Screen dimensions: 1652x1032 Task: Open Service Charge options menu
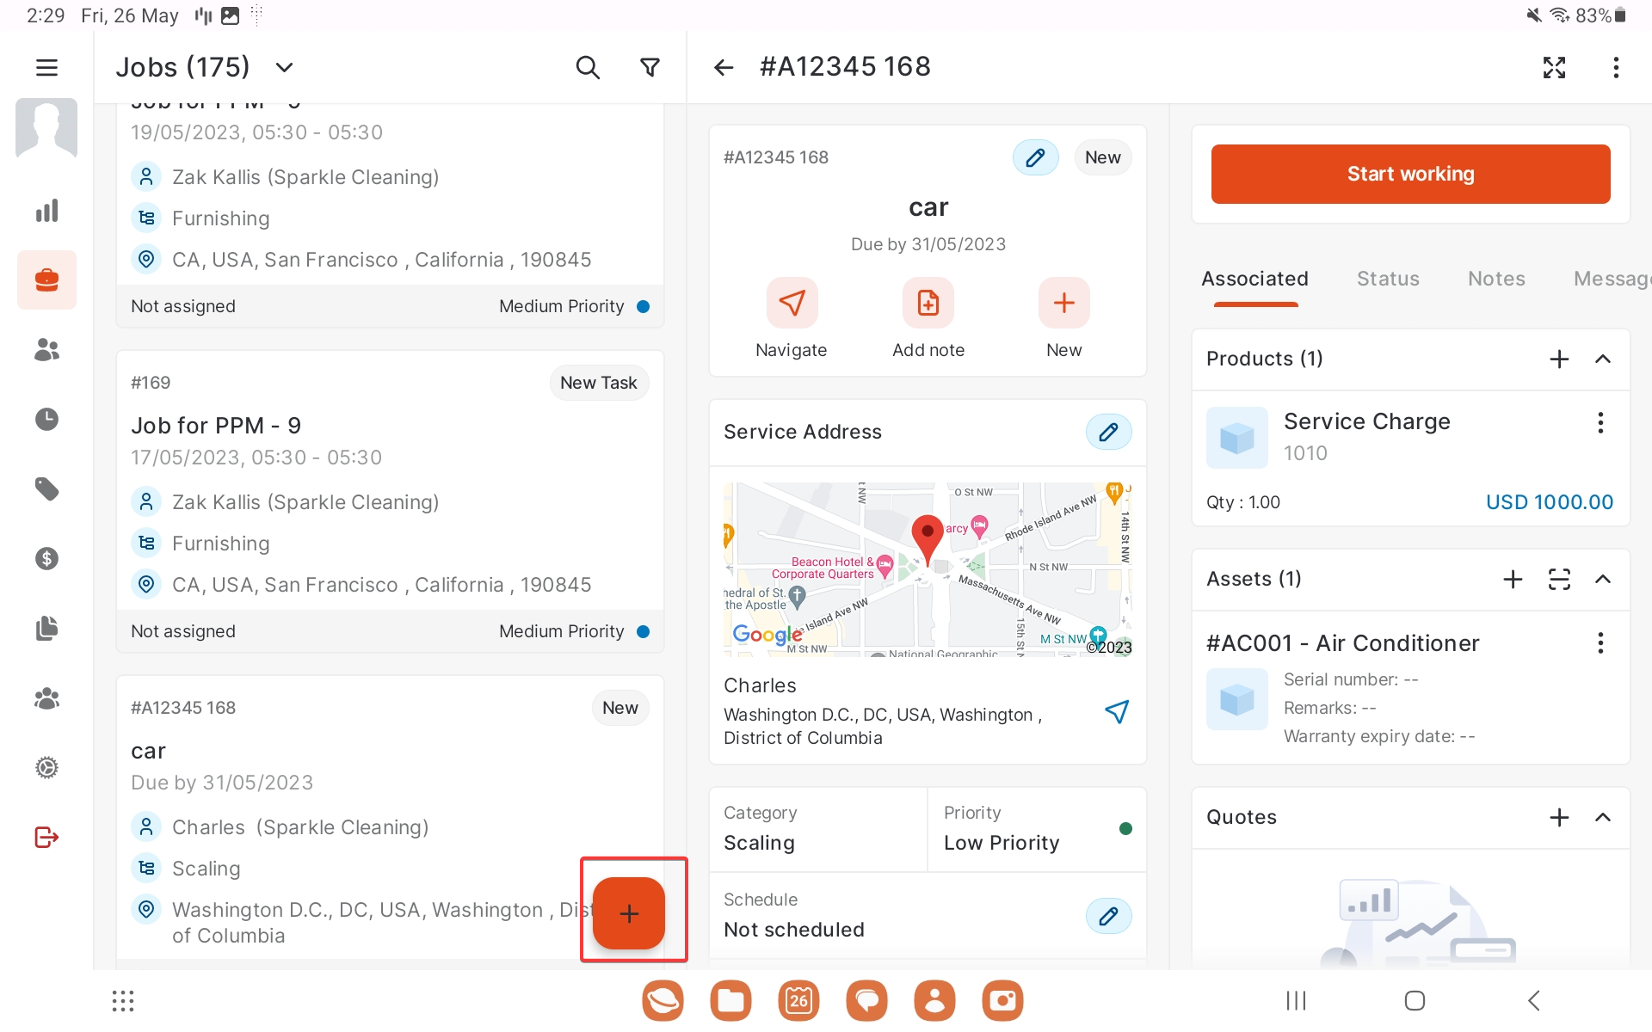point(1600,422)
